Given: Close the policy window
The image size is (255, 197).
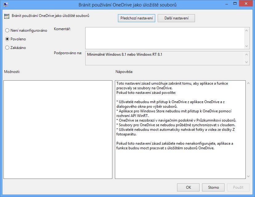Looking at the screenshot, I should pos(246,3).
